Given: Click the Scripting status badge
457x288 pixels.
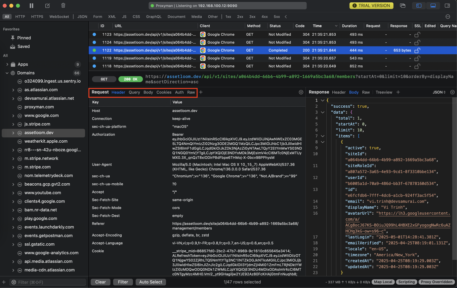Looking at the screenshot, I should tap(406, 282).
